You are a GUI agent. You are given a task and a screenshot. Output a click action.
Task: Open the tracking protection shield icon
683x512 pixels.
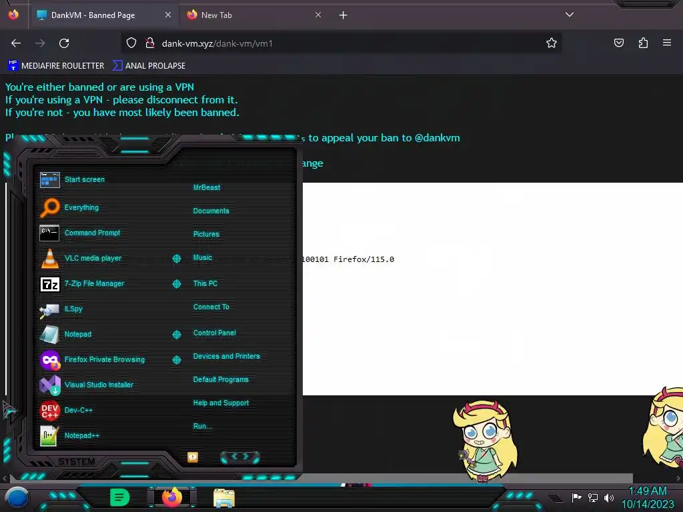point(131,43)
